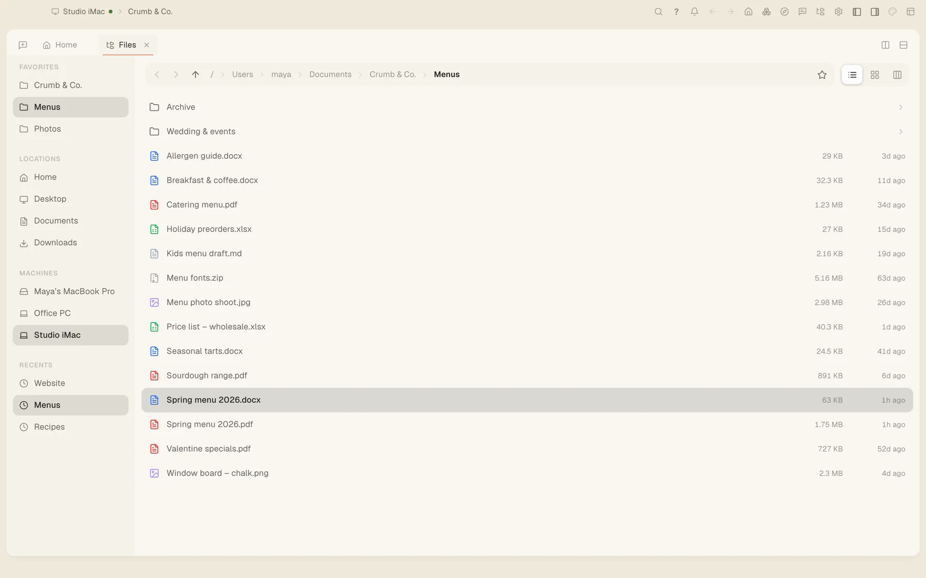
Task: Expand the Wedding & events folder chevron
Action: [x=900, y=132]
